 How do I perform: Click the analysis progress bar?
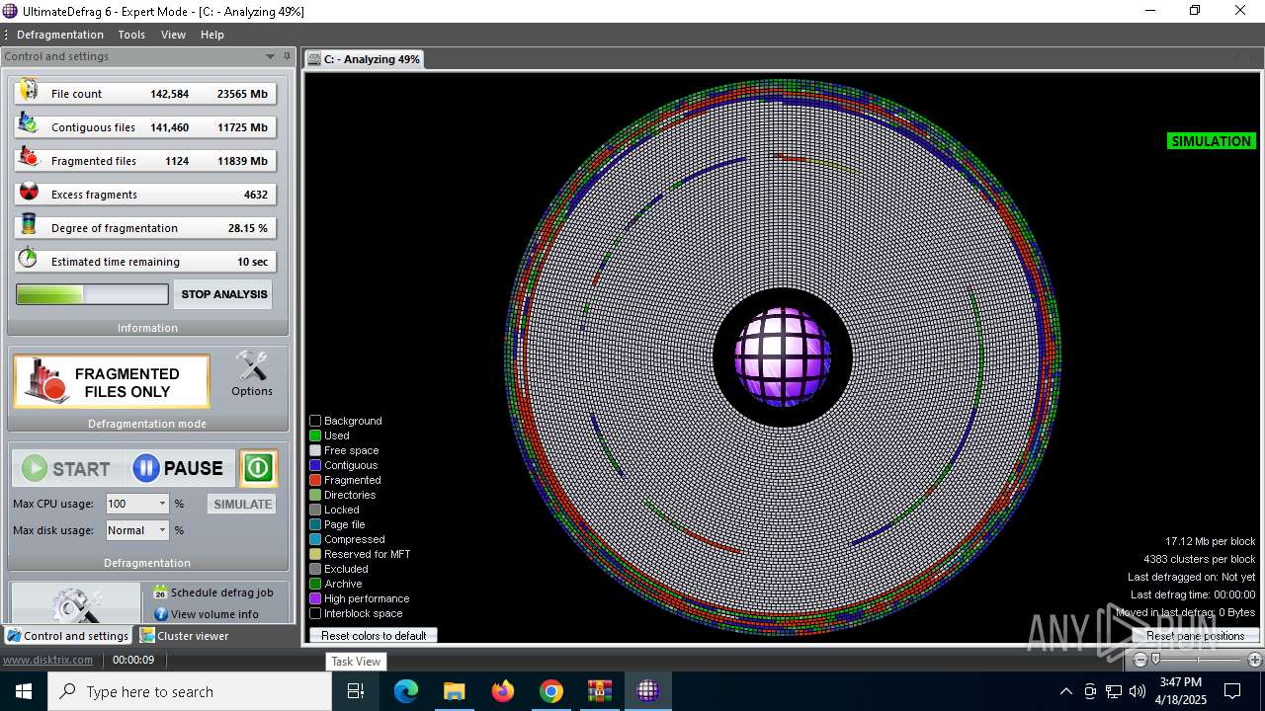pos(92,294)
